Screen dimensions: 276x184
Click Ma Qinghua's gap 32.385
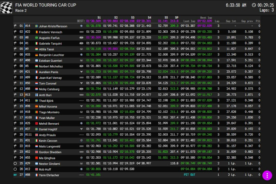(x=231, y=157)
